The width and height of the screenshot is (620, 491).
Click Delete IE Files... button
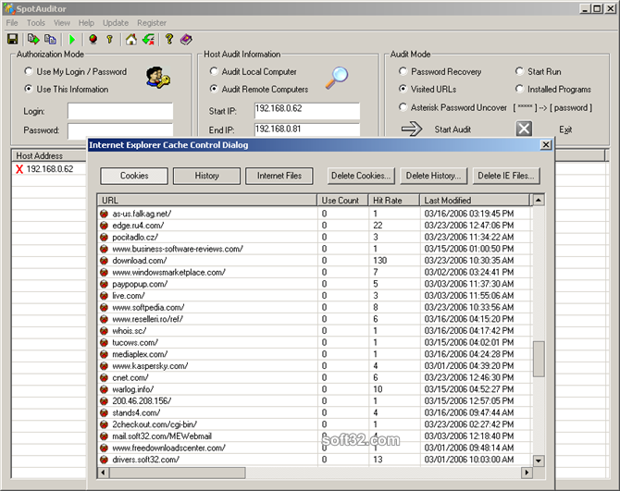tap(506, 176)
